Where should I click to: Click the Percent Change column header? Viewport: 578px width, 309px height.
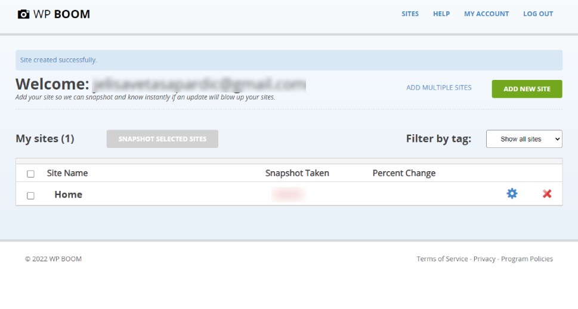(x=404, y=173)
